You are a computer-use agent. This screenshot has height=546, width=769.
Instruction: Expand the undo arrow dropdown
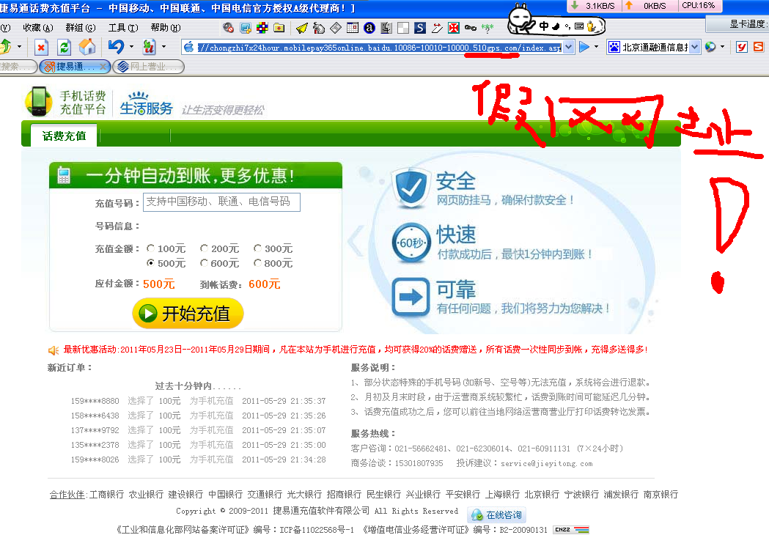pyautogui.click(x=131, y=47)
